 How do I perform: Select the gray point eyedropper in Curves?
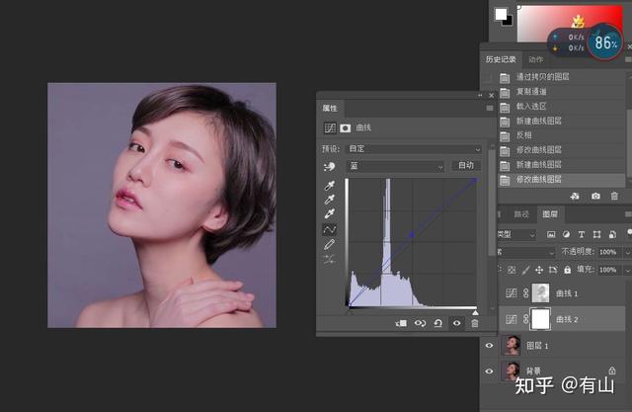tap(330, 200)
